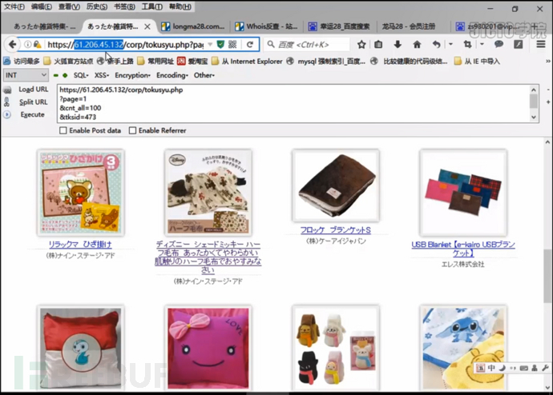Viewport: 553px width, 395px height.
Task: Click the page scrollbar up arrow
Action: (x=547, y=142)
